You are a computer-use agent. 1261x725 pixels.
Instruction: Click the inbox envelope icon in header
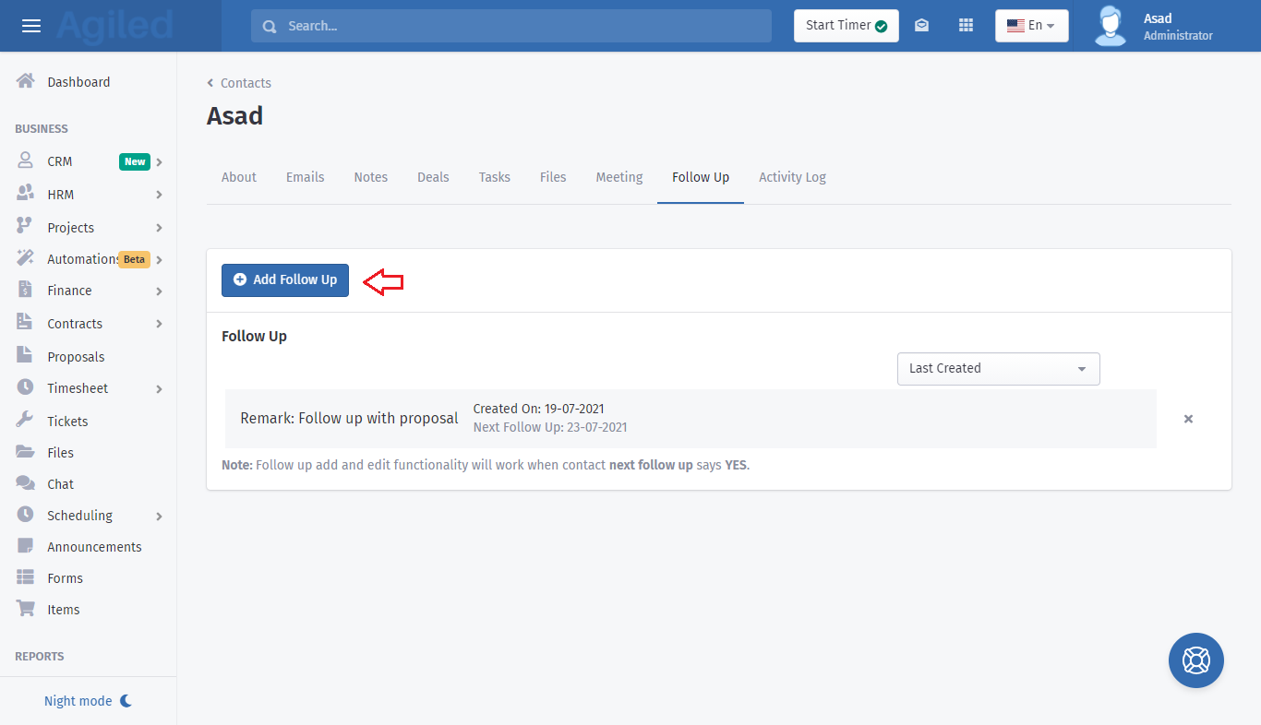pyautogui.click(x=921, y=26)
